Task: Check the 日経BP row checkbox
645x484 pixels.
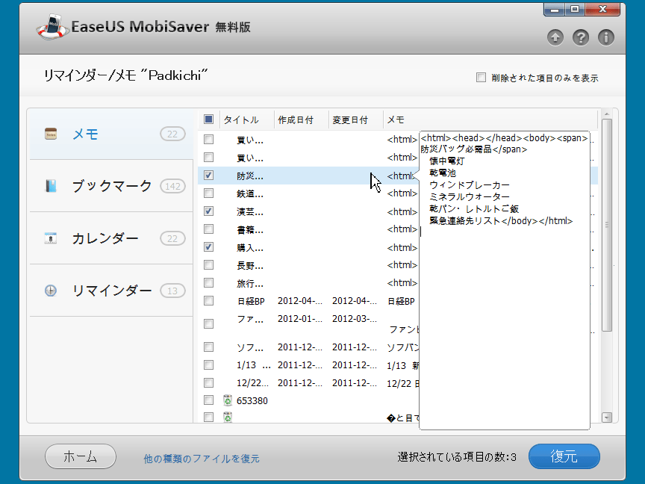Action: pos(208,300)
